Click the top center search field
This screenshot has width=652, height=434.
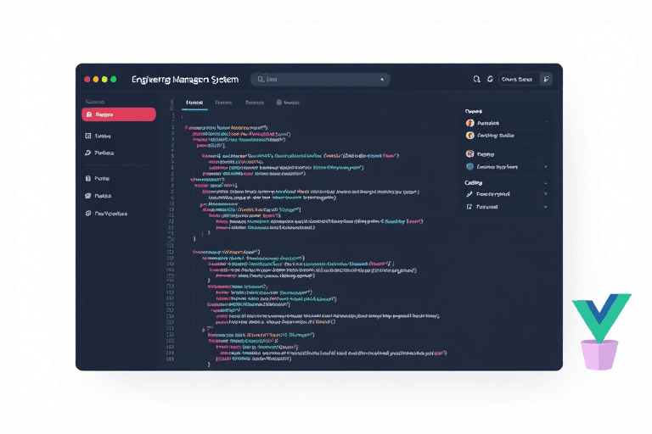pyautogui.click(x=319, y=79)
